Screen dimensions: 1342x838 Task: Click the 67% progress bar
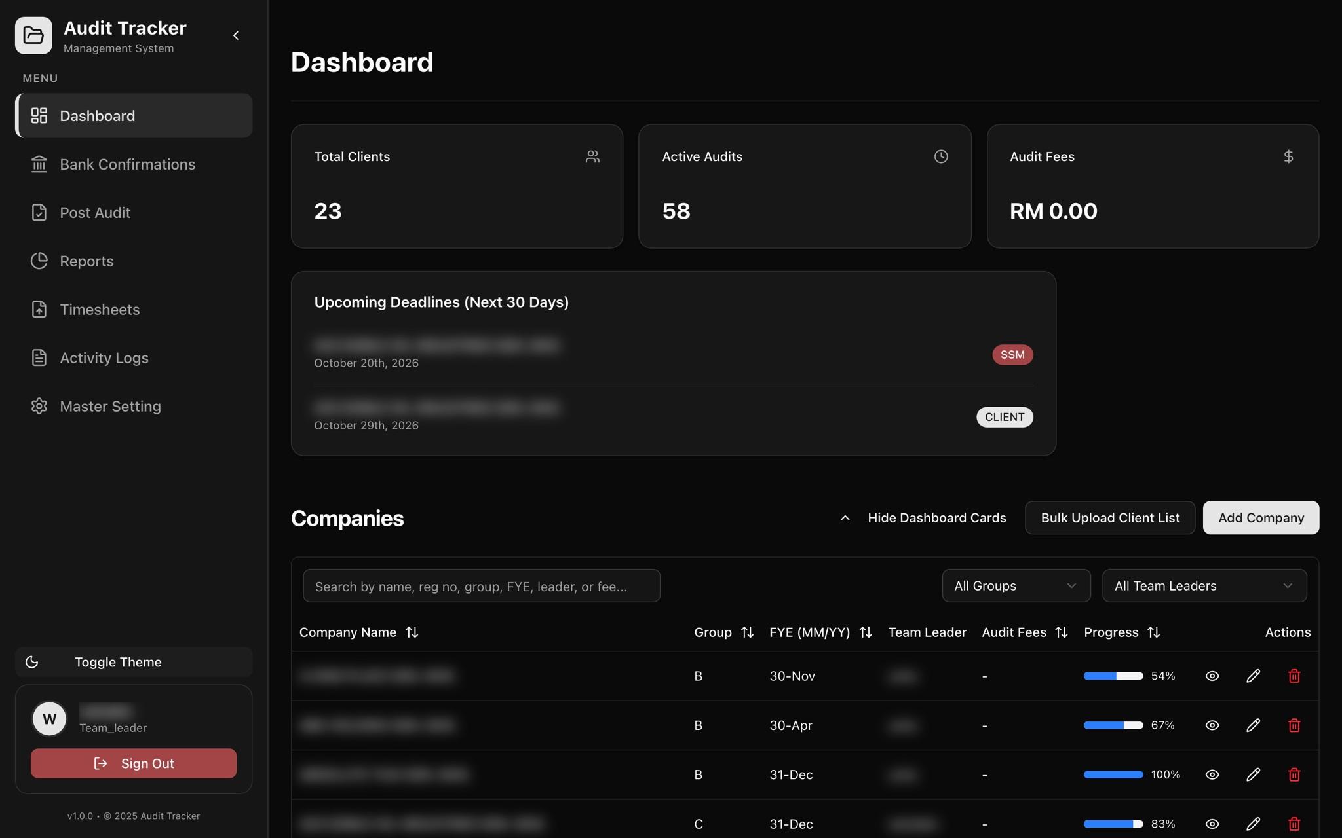click(1113, 725)
